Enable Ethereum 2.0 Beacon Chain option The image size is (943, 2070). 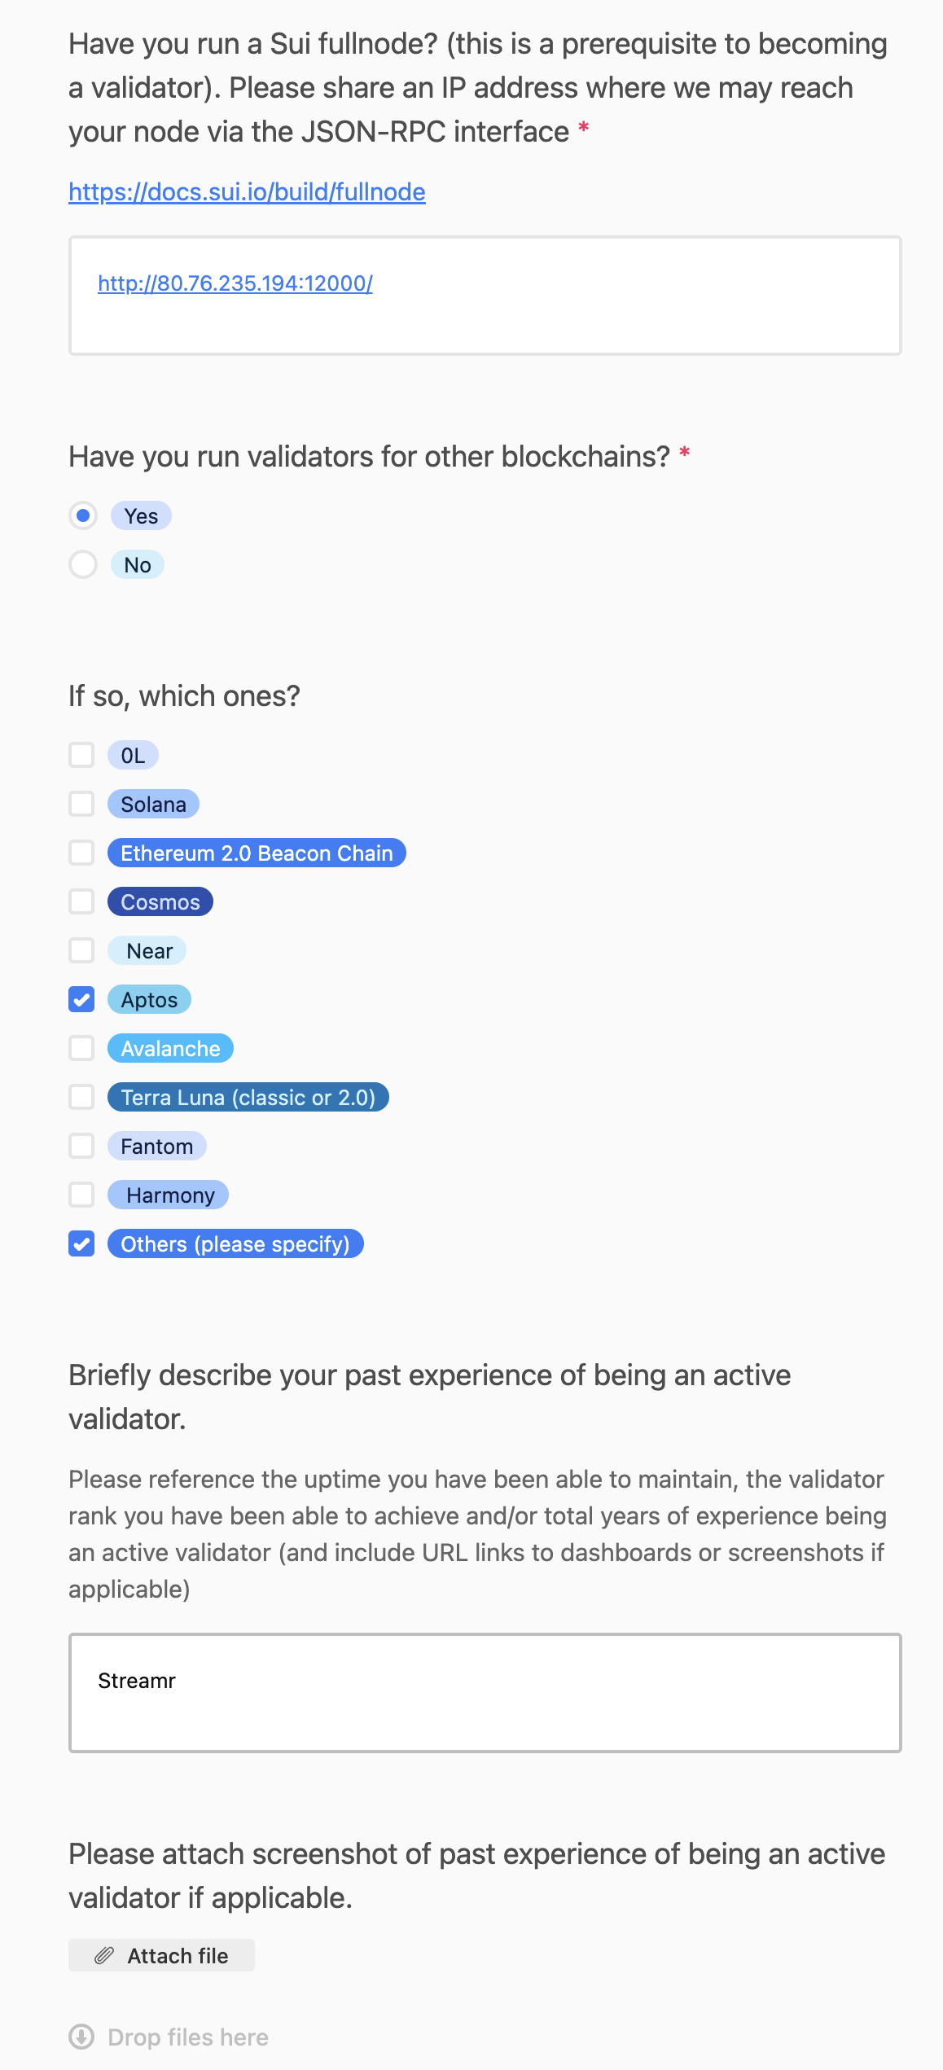81,853
